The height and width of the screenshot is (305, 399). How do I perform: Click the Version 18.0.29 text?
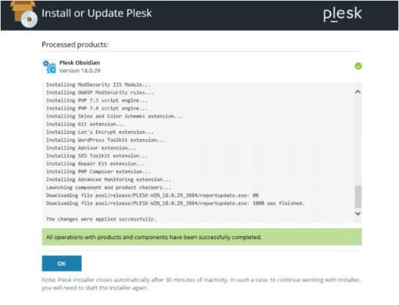point(80,71)
